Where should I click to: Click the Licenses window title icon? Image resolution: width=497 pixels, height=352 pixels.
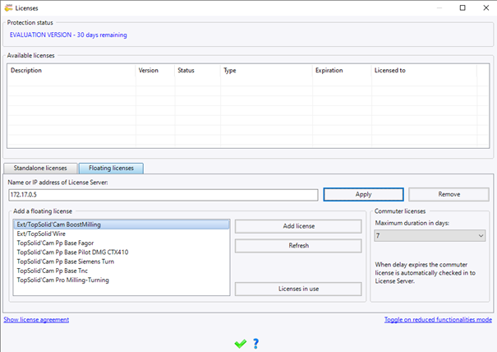click(x=8, y=8)
